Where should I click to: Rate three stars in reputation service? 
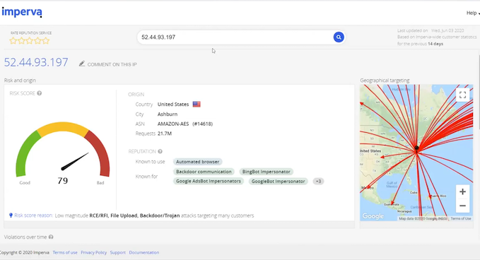[30, 41]
